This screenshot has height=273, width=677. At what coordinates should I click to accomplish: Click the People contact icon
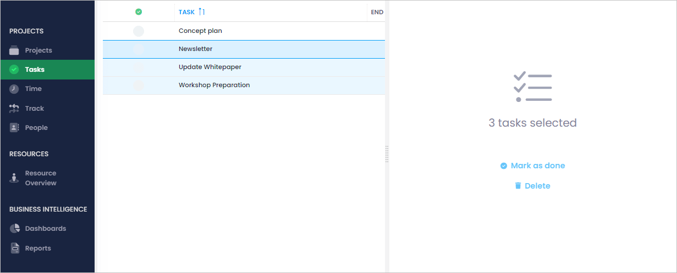point(14,128)
